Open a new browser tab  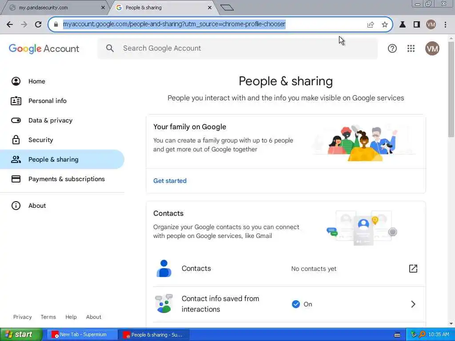click(x=227, y=8)
